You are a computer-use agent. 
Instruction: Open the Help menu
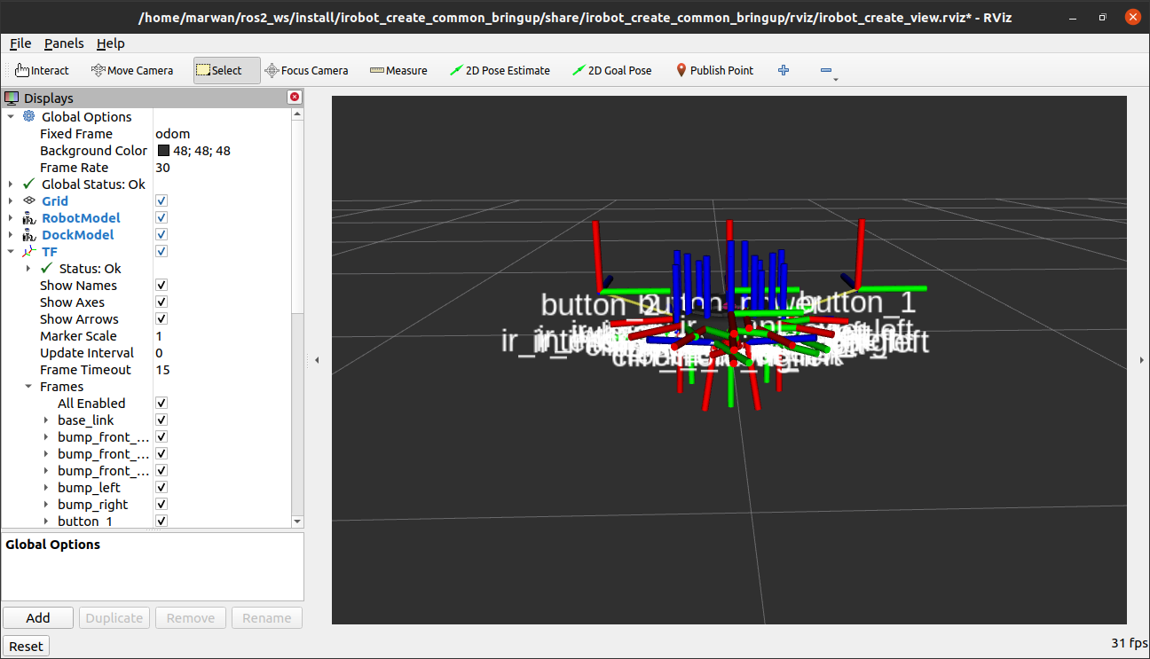pos(111,43)
